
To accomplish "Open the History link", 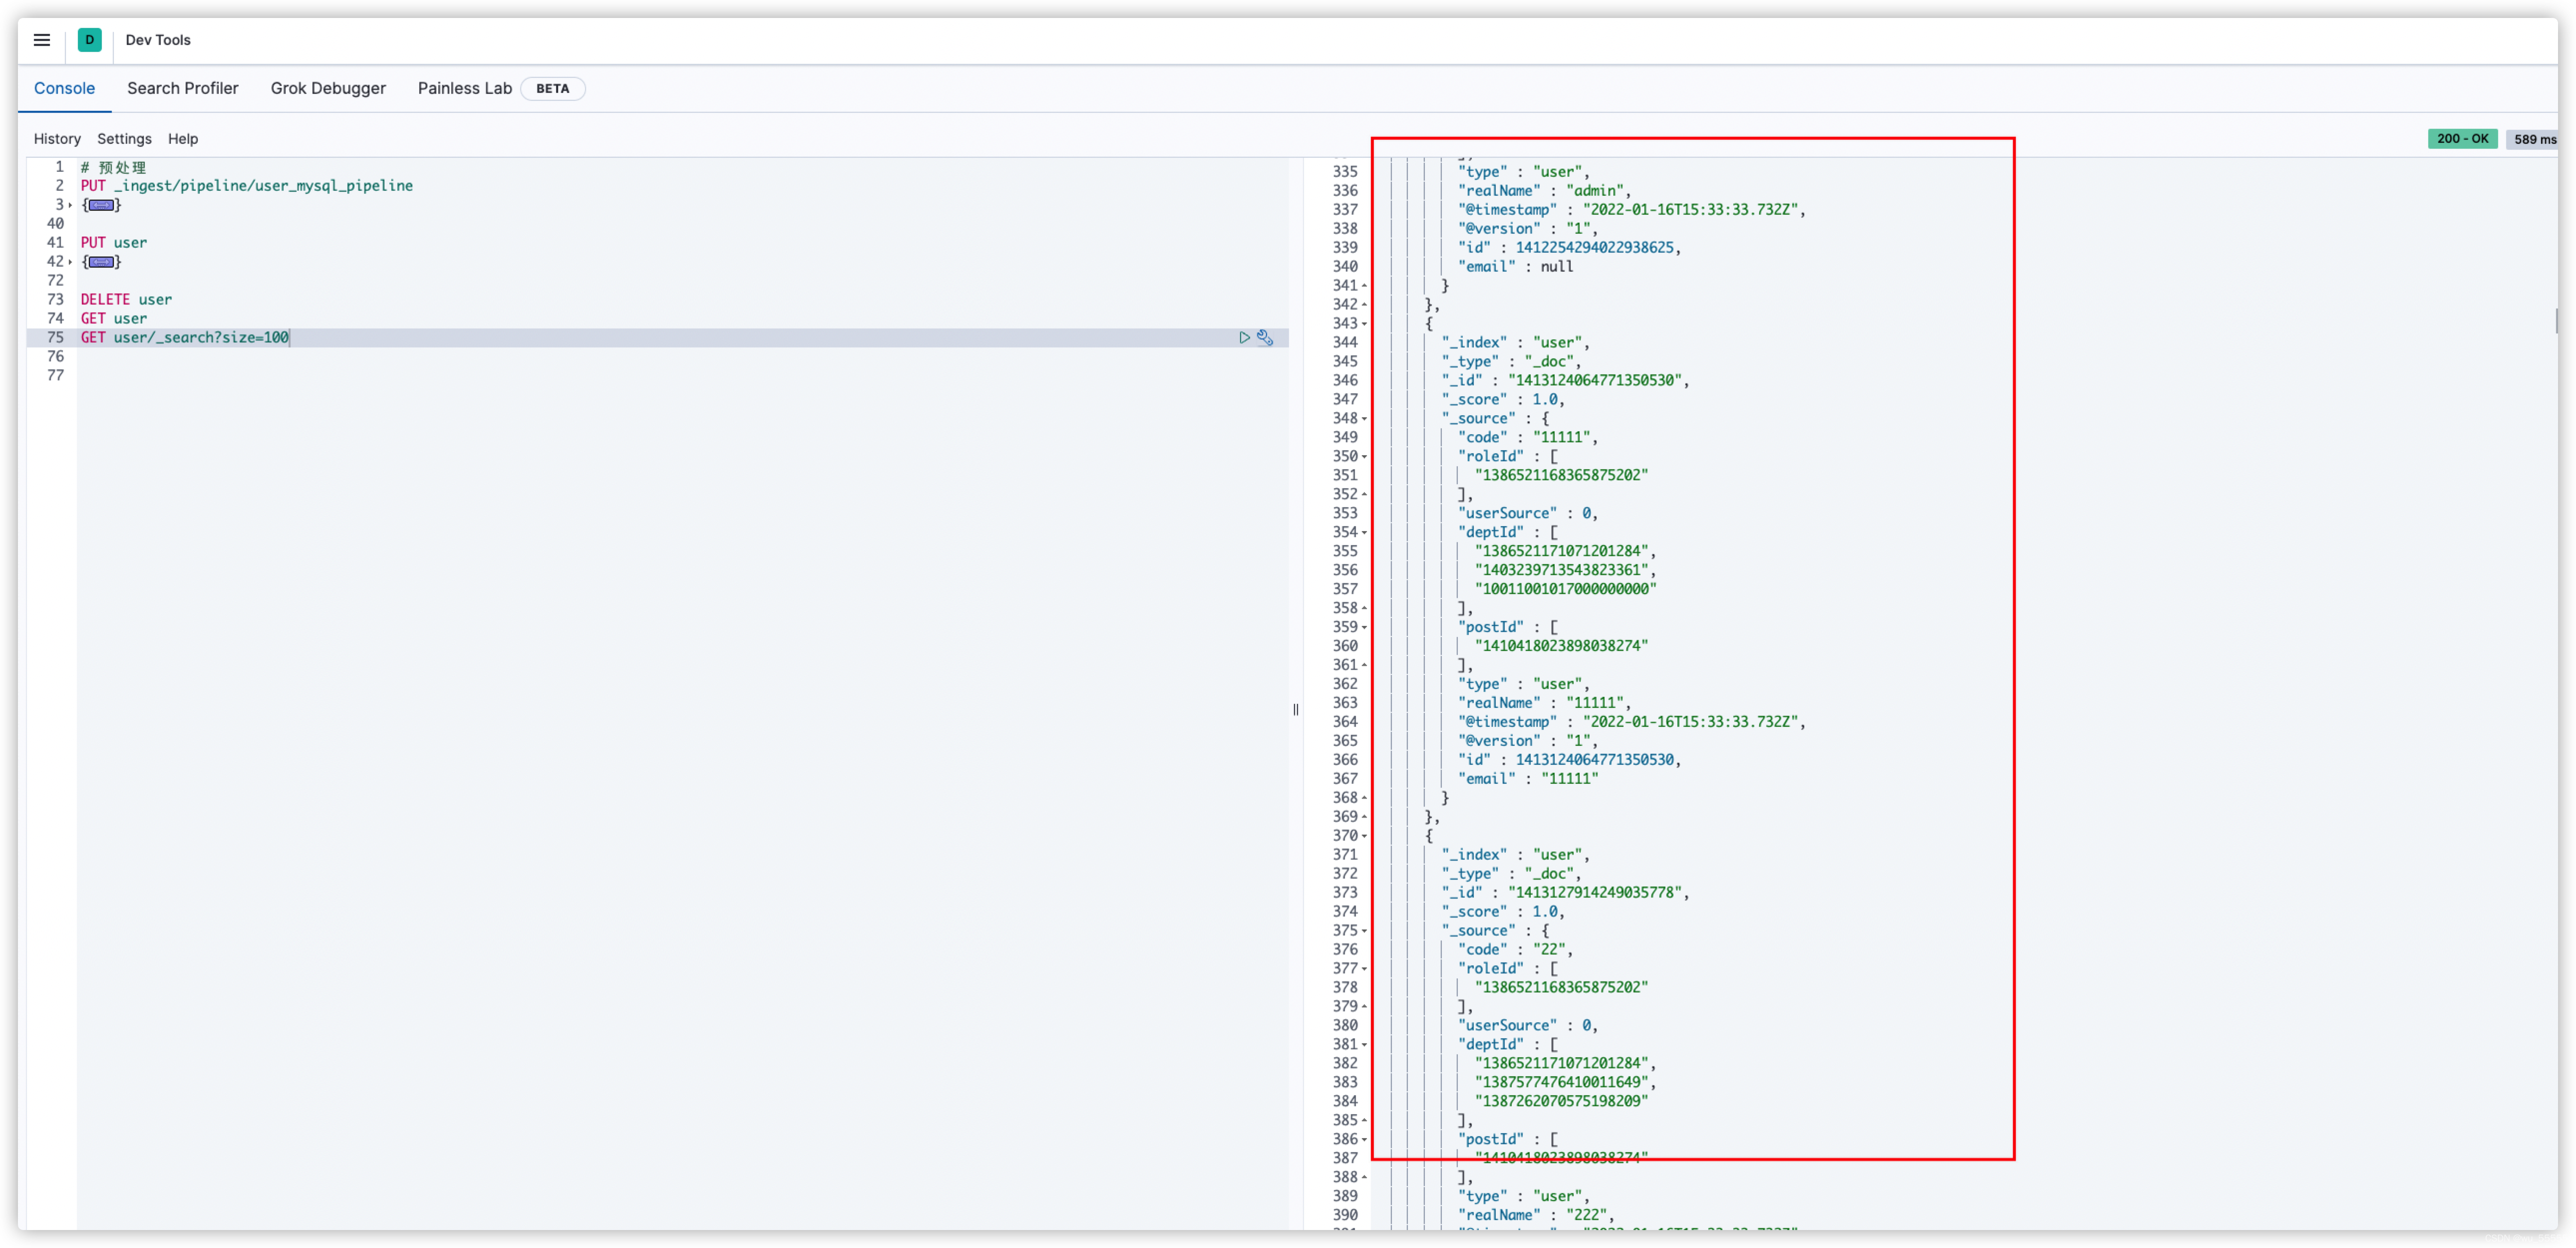I will click(57, 139).
